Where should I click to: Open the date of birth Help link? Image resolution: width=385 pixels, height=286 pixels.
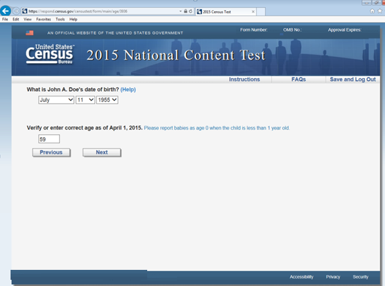128,89
